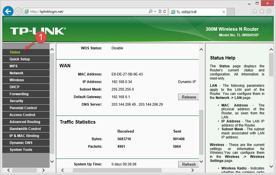The image size is (276, 175).
Task: Click the Internet Explorer page icon in address bar
Action: (x=26, y=12)
